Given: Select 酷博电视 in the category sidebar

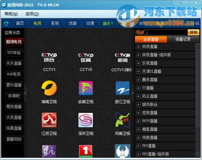Looking at the screenshot, I should click(x=14, y=42).
